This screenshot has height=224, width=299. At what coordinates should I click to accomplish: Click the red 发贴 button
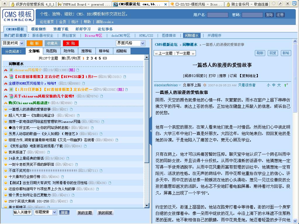click(x=71, y=43)
